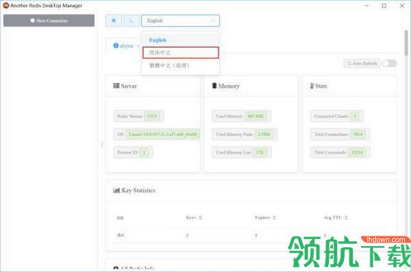411x272 pixels.
Task: Click the vertical scrollbar thumb
Action: click(x=406, y=42)
